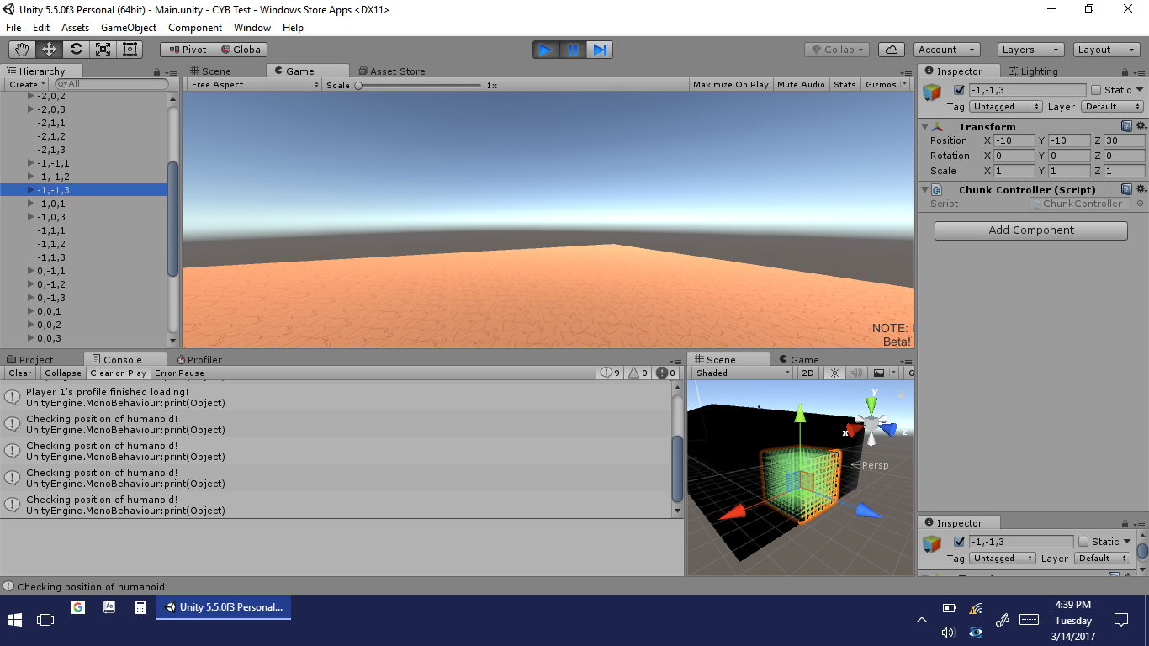Image resolution: width=1149 pixels, height=646 pixels.
Task: Click the Game view Scale slider
Action: [x=419, y=85]
